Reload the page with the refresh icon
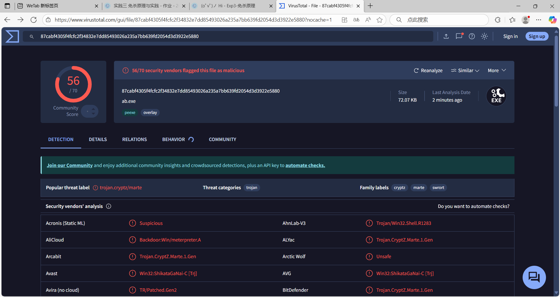The image size is (560, 297). [x=34, y=20]
